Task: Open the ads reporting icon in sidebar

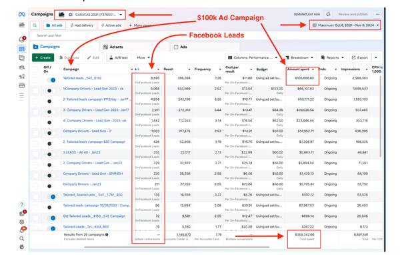Action: tap(22, 58)
